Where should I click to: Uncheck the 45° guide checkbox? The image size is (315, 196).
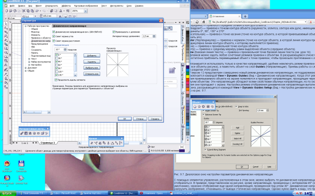coord(57,62)
